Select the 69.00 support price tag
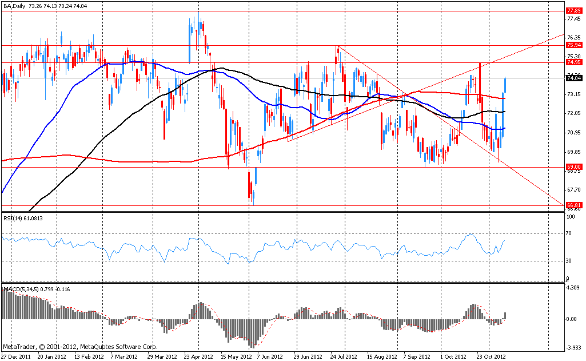The image size is (586, 361). tap(573, 166)
